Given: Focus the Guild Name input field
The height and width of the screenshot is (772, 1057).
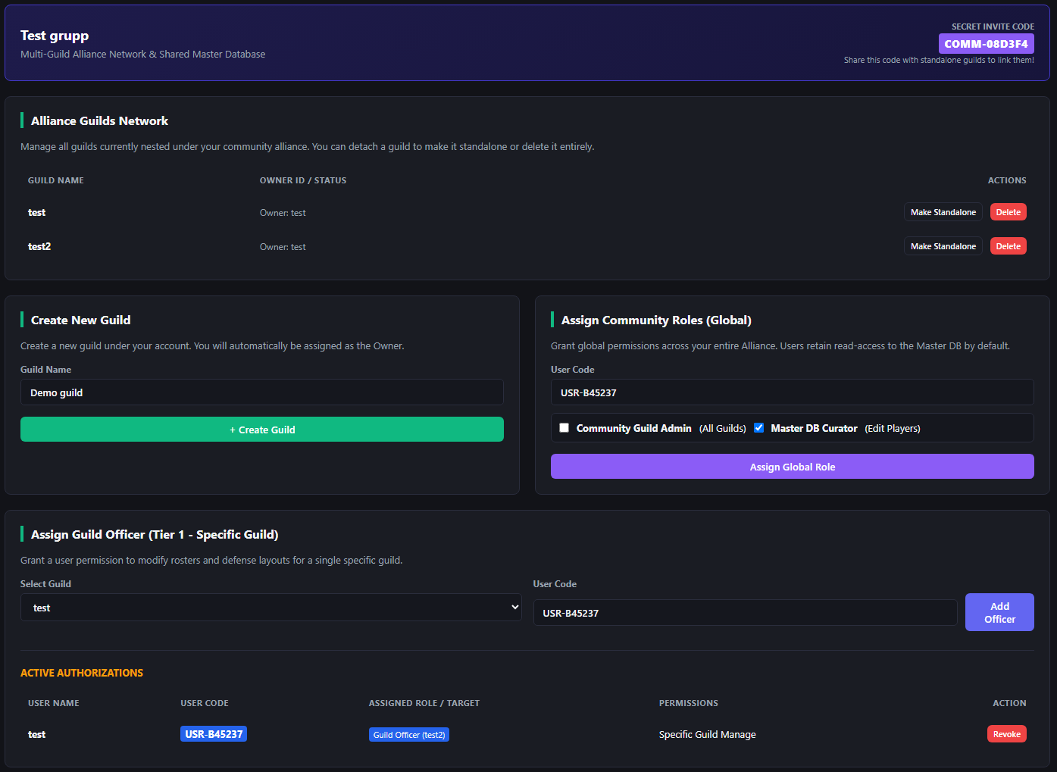Looking at the screenshot, I should coord(262,392).
